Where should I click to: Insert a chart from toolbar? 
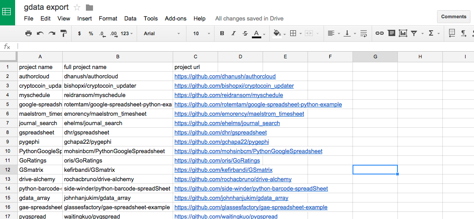[403, 33]
